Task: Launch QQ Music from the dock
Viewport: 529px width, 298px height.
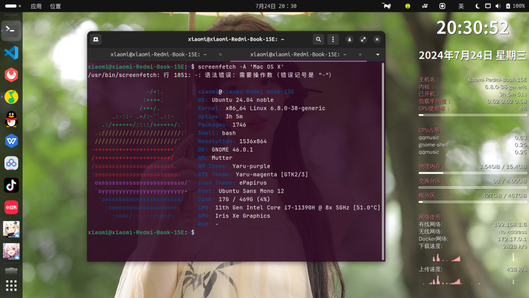Action: point(11,97)
